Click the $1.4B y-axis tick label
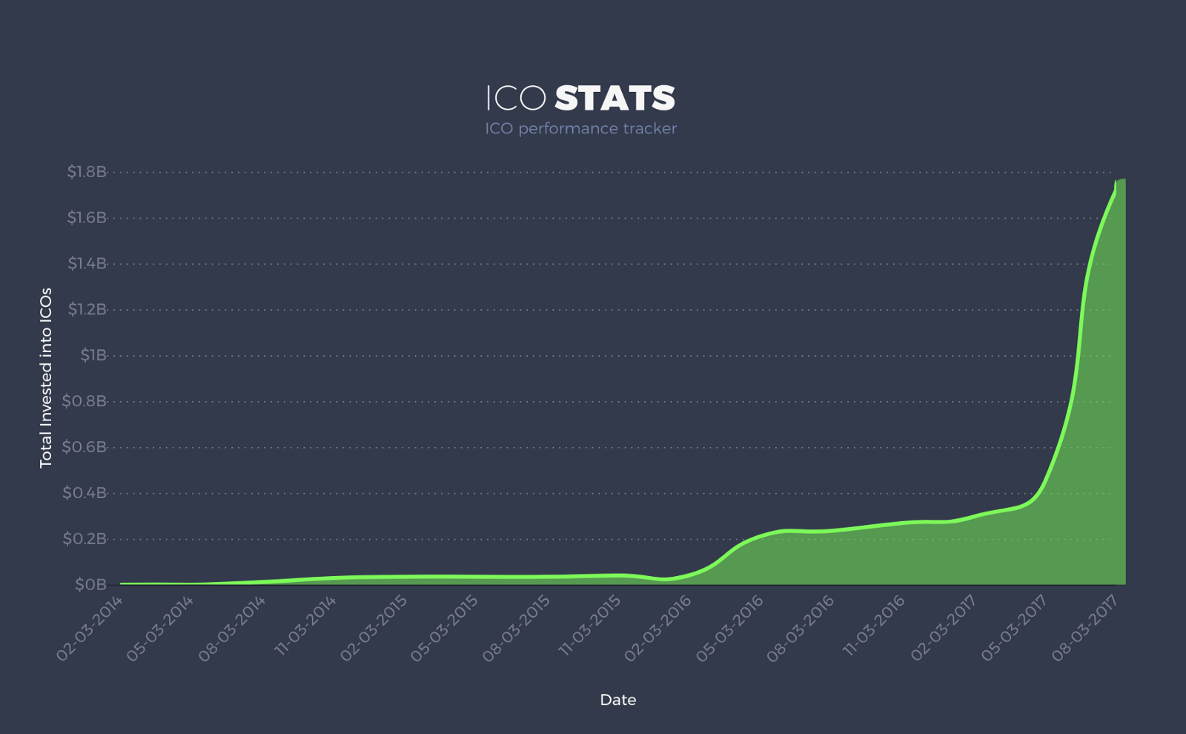The height and width of the screenshot is (734, 1186). [87, 264]
